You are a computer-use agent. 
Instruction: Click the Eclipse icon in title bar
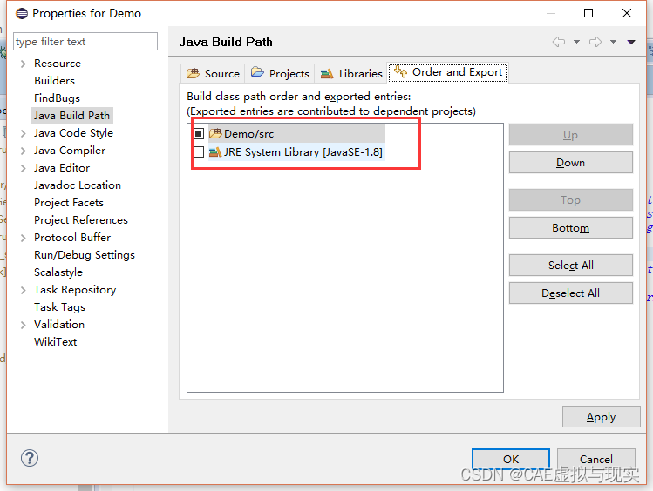[22, 14]
